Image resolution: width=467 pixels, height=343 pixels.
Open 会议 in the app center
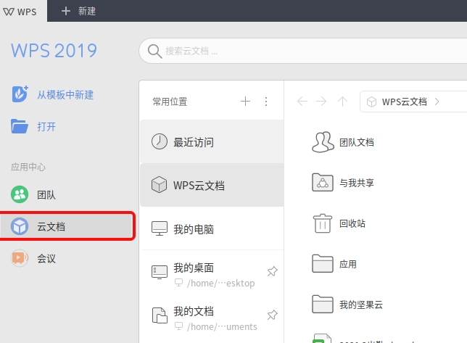[x=33, y=258]
